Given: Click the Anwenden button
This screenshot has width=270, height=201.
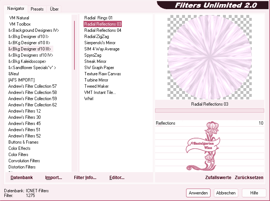Looking at the screenshot, I should [198, 193].
